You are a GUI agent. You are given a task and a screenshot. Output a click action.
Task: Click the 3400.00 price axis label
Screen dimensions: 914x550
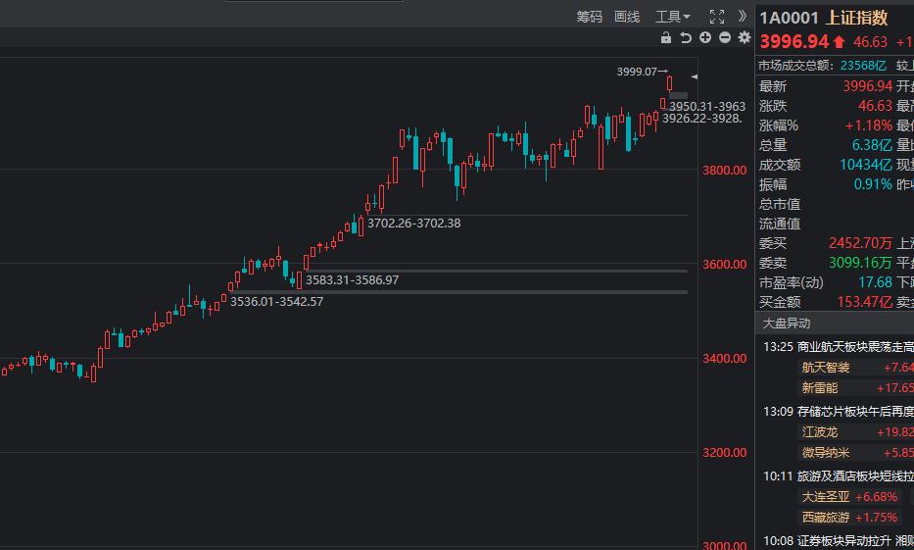(724, 359)
